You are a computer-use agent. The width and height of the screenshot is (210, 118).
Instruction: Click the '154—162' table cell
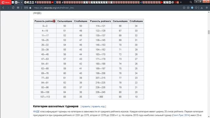[100, 49]
